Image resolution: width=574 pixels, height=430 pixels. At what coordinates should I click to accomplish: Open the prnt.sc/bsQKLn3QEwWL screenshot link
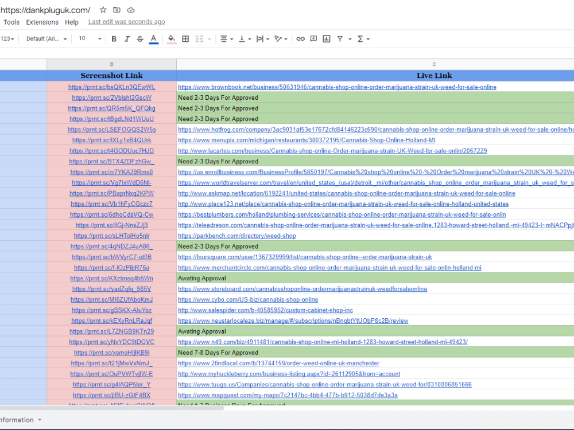click(x=112, y=87)
